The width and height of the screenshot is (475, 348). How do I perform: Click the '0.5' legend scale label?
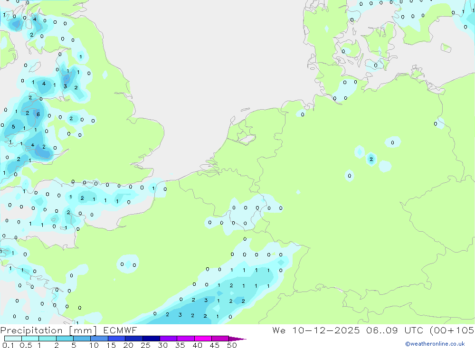[26, 345]
